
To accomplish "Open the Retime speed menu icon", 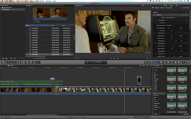I will [152, 62].
